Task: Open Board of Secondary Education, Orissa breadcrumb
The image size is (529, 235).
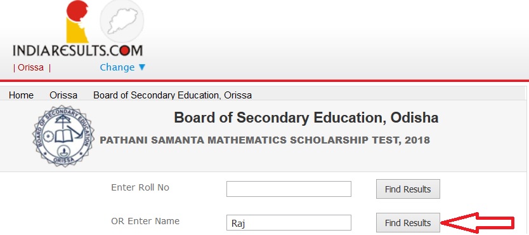Action: point(173,95)
